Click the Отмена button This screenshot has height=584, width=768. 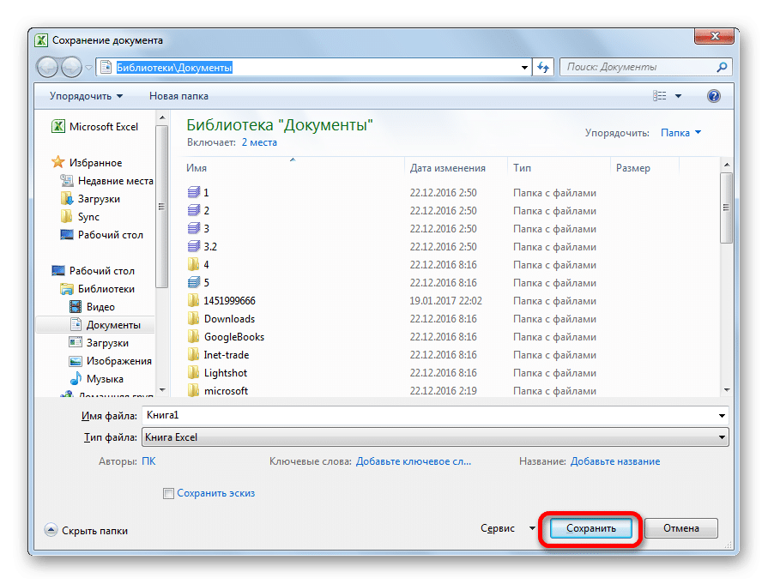coord(680,529)
